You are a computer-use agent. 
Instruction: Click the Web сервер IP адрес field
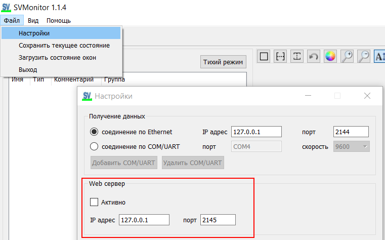(x=144, y=220)
